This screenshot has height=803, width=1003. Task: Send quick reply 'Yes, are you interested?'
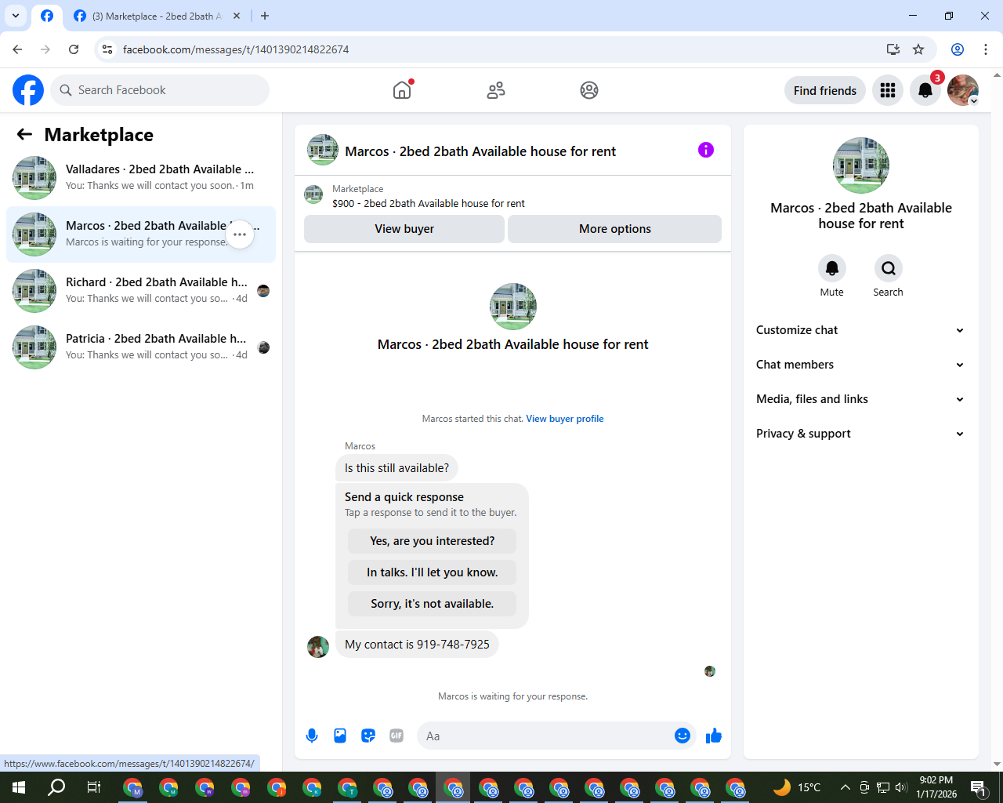(x=433, y=541)
